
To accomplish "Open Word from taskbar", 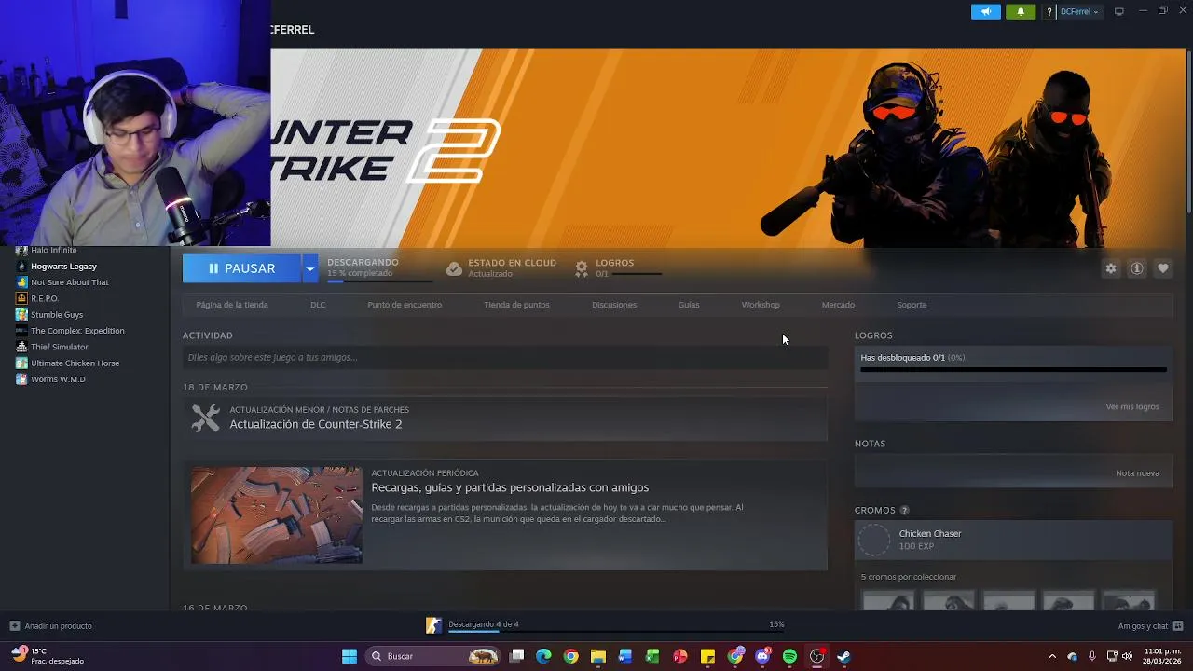I will (625, 656).
